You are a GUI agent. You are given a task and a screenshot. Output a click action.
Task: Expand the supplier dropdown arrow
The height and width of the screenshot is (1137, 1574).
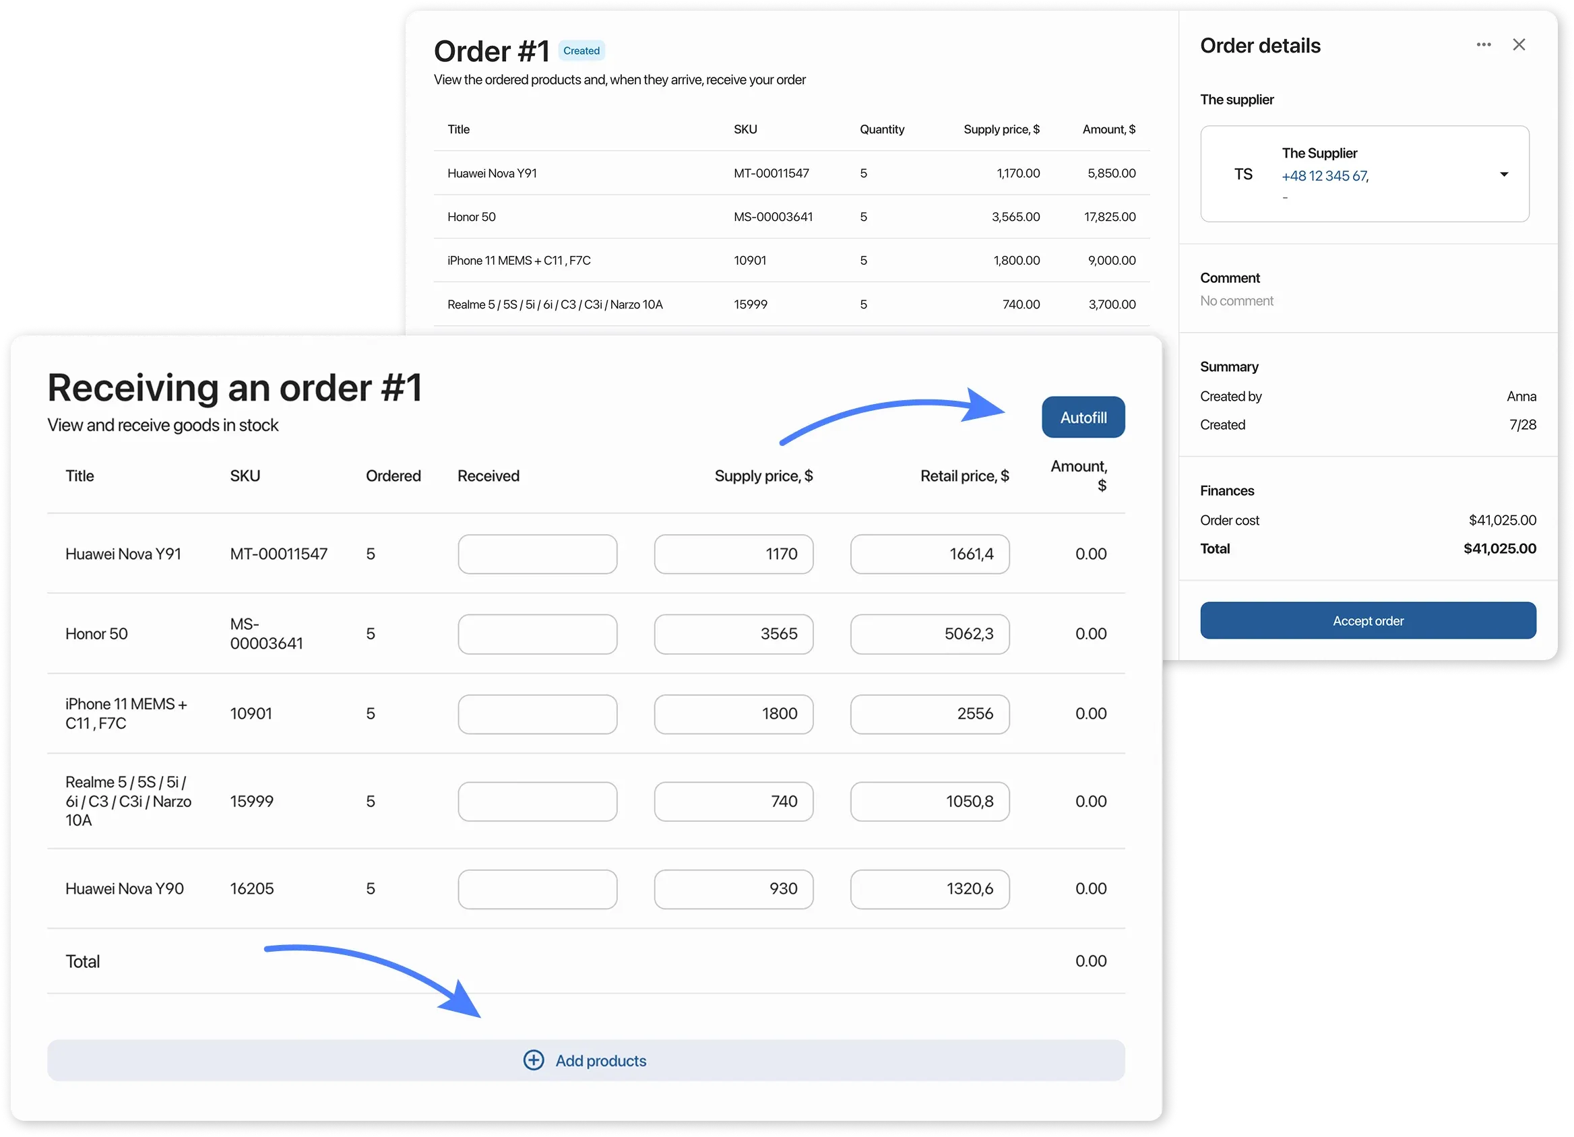coord(1503,175)
